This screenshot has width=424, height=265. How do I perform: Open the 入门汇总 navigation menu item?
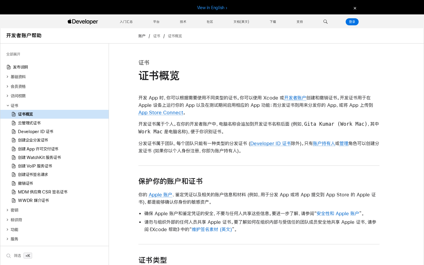click(126, 22)
